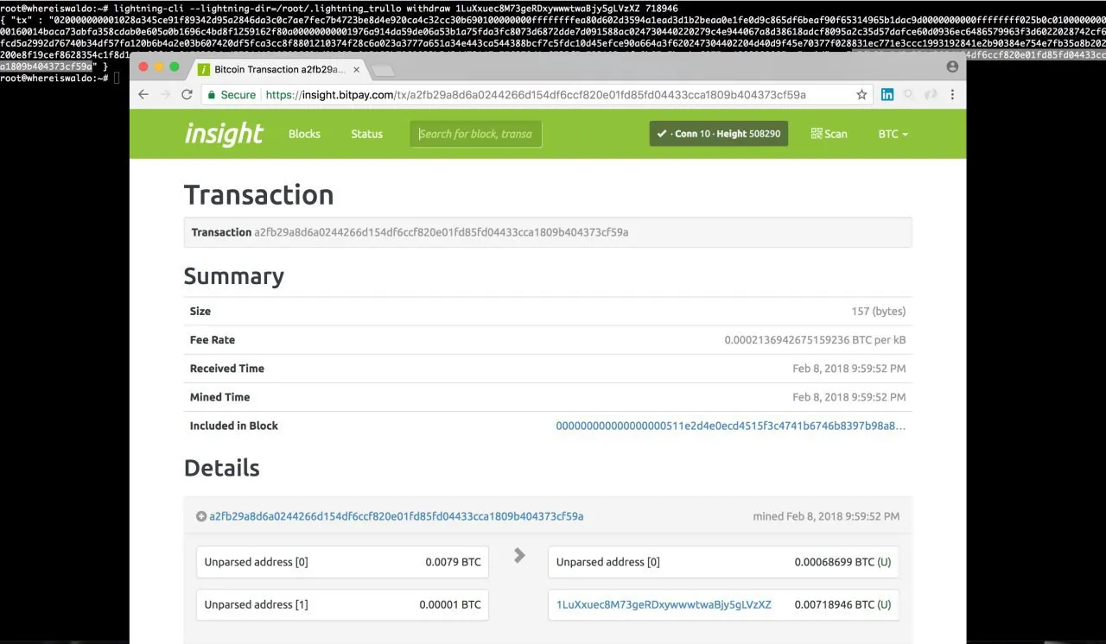Expand transaction details with the plus icon
The height and width of the screenshot is (644, 1106).
(201, 516)
